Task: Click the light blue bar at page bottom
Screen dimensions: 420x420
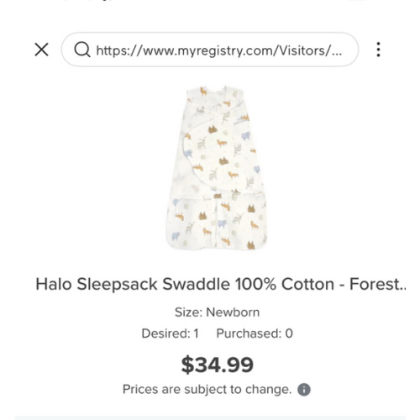Action: (x=210, y=418)
